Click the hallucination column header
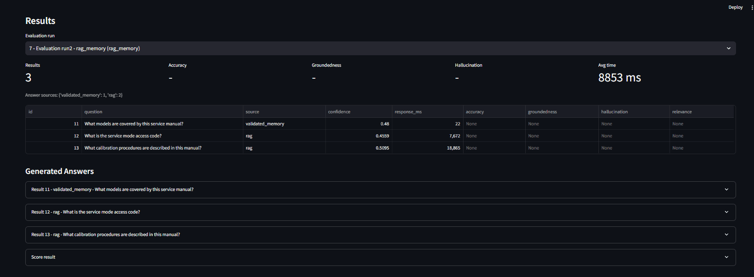754x277 pixels. (634, 112)
